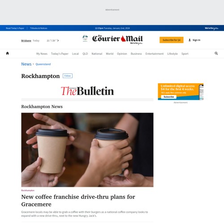Viewport: 224px width, 224px height.
Task: Open search with the magnifier icon
Action: [216, 53]
